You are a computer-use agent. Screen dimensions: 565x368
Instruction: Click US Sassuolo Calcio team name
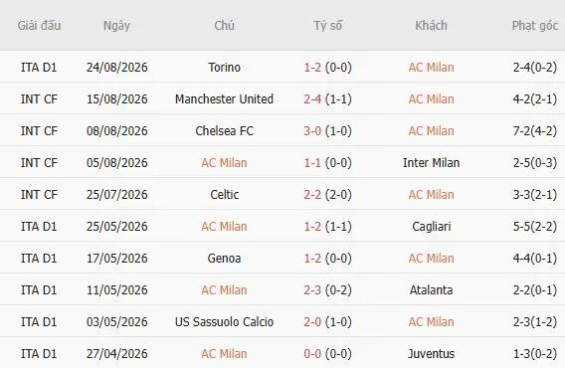[x=224, y=322]
